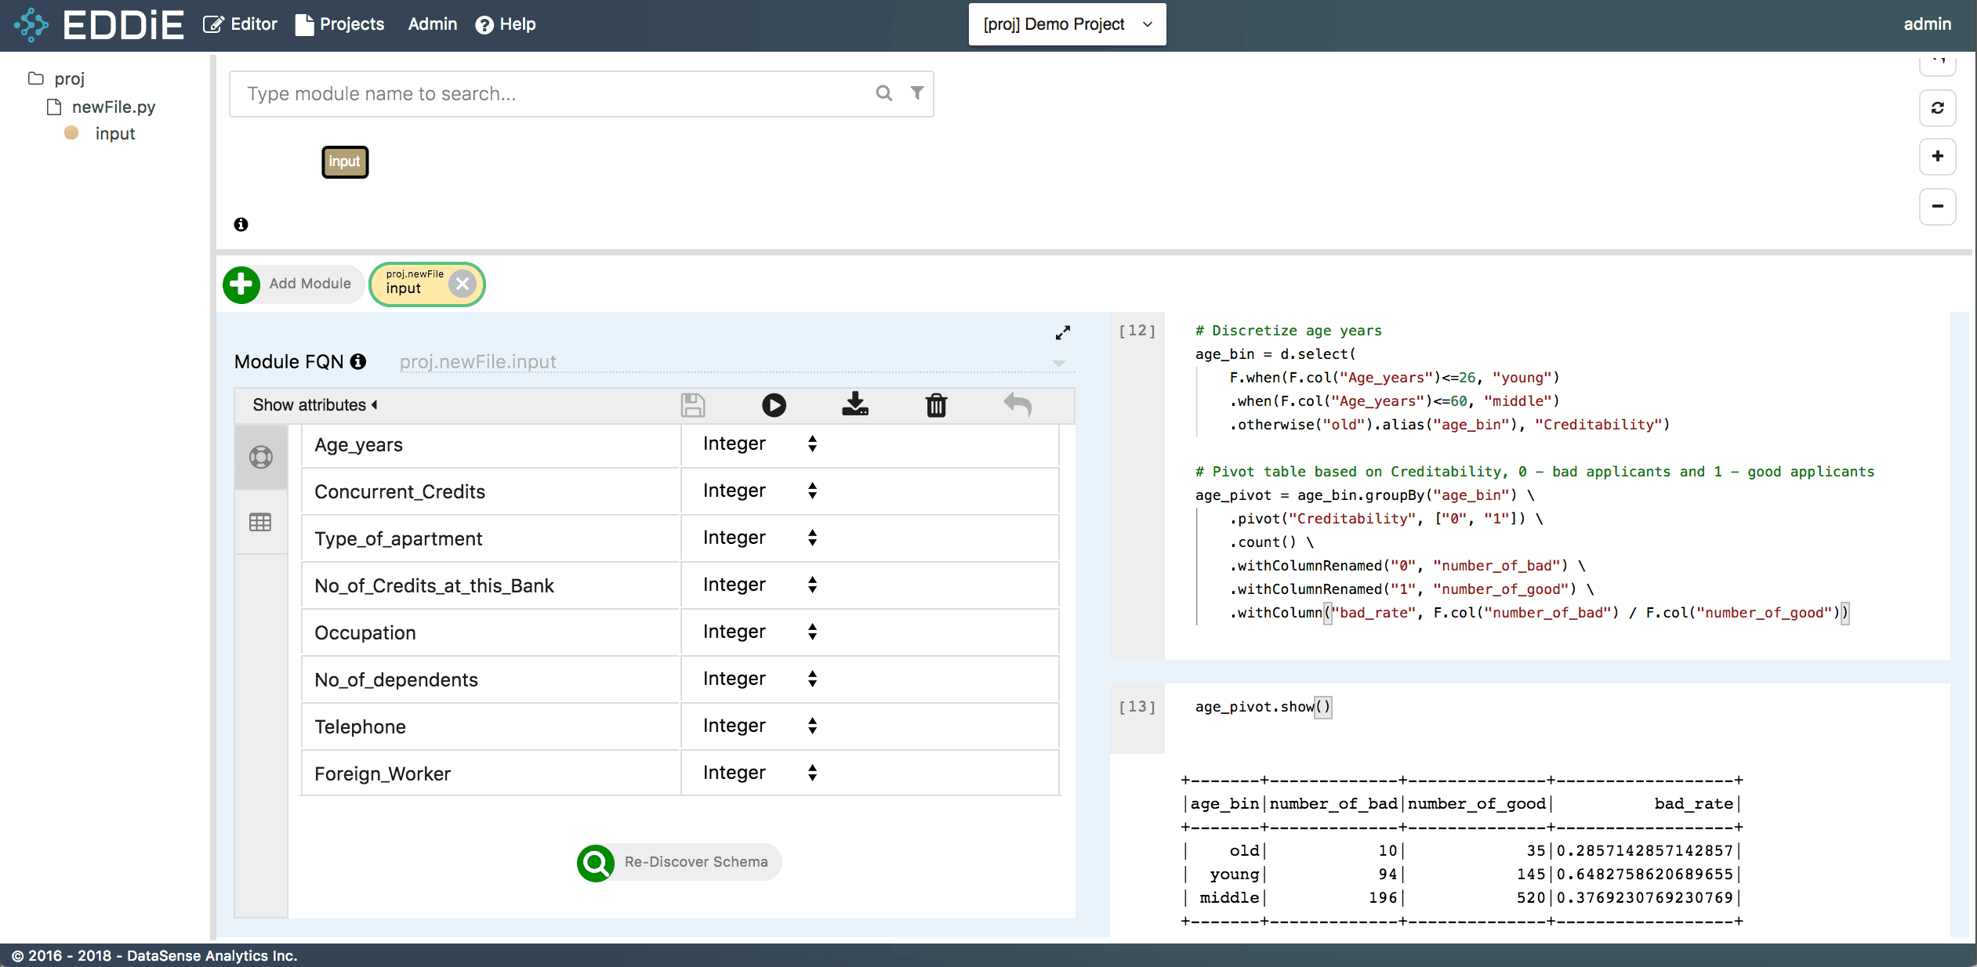Open the table grid view icon

(x=260, y=523)
